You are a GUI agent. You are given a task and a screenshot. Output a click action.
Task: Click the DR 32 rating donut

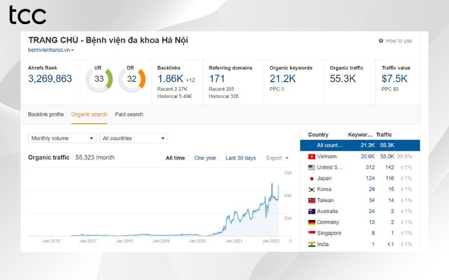(132, 79)
